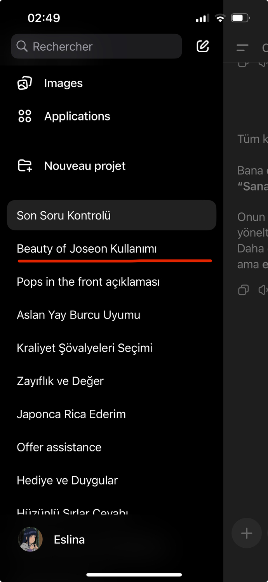
Task: Start a new chat with compose icon
Action: (202, 46)
